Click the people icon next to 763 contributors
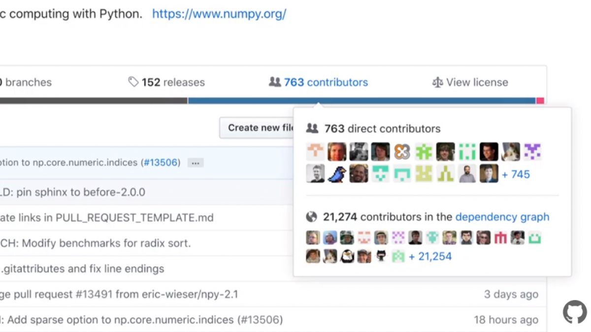 (x=275, y=82)
